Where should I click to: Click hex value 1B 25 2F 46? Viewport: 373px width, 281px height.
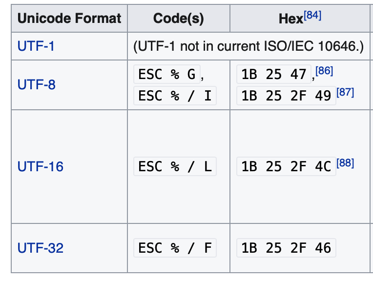[x=286, y=248]
